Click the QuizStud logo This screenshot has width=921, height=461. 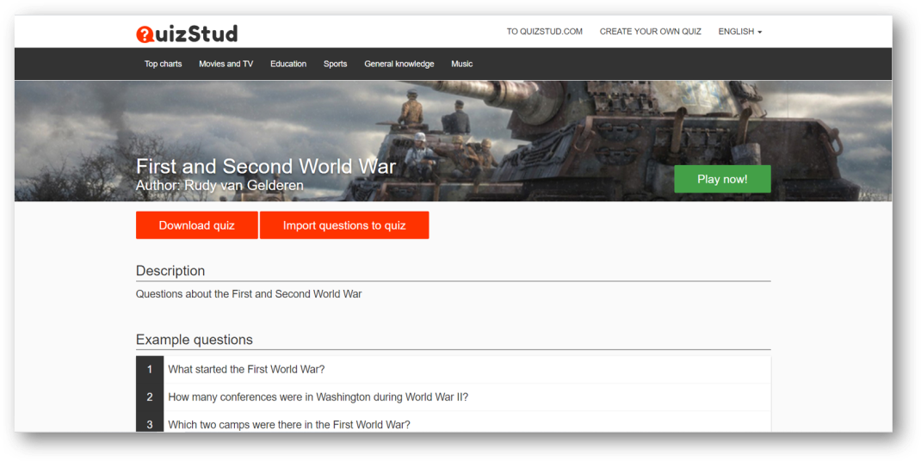pyautogui.click(x=187, y=34)
